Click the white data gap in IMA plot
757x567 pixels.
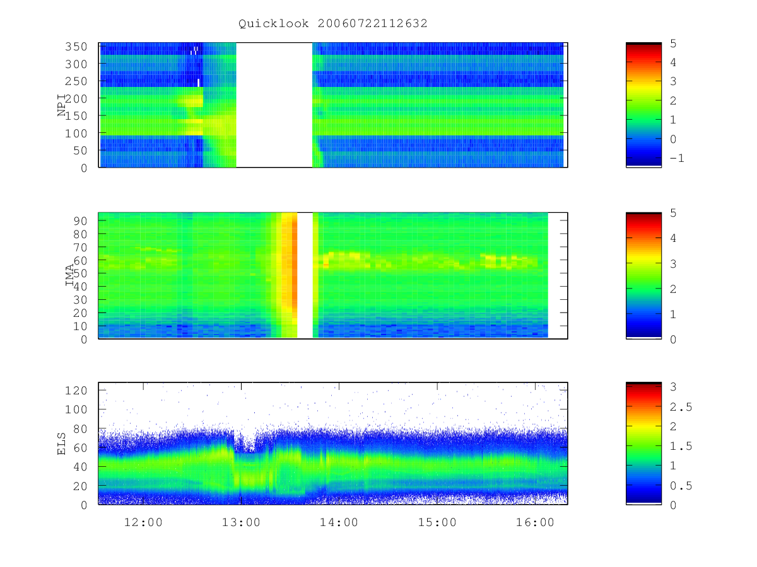click(305, 276)
